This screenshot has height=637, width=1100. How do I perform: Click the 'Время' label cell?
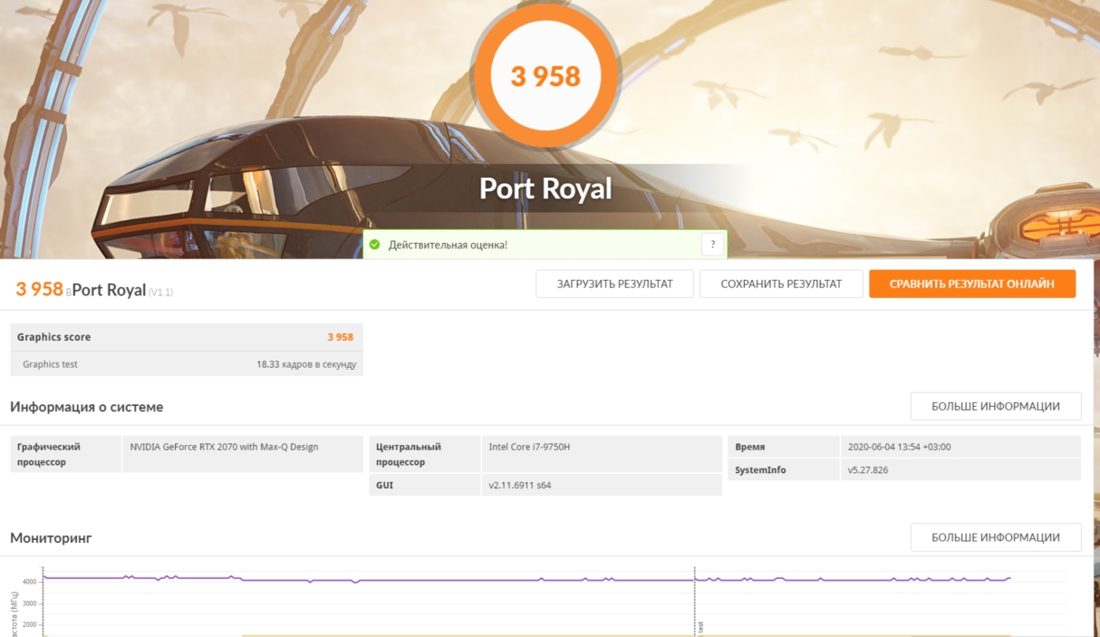784,447
